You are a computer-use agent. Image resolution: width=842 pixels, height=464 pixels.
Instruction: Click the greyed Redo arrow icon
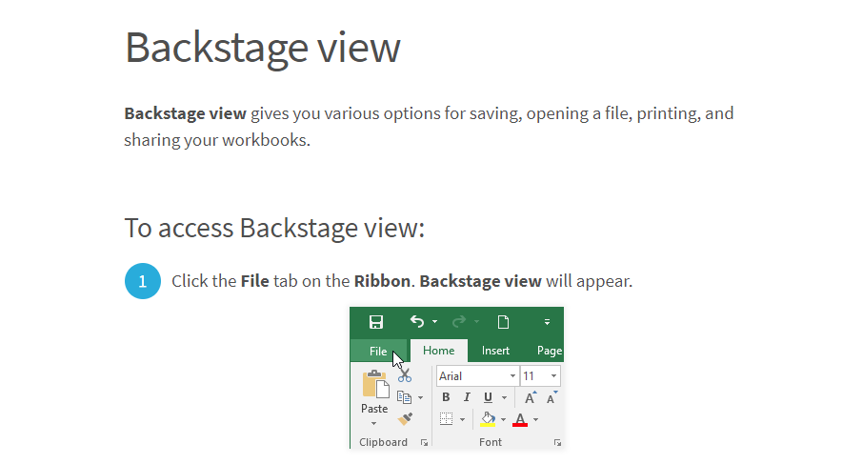[459, 321]
